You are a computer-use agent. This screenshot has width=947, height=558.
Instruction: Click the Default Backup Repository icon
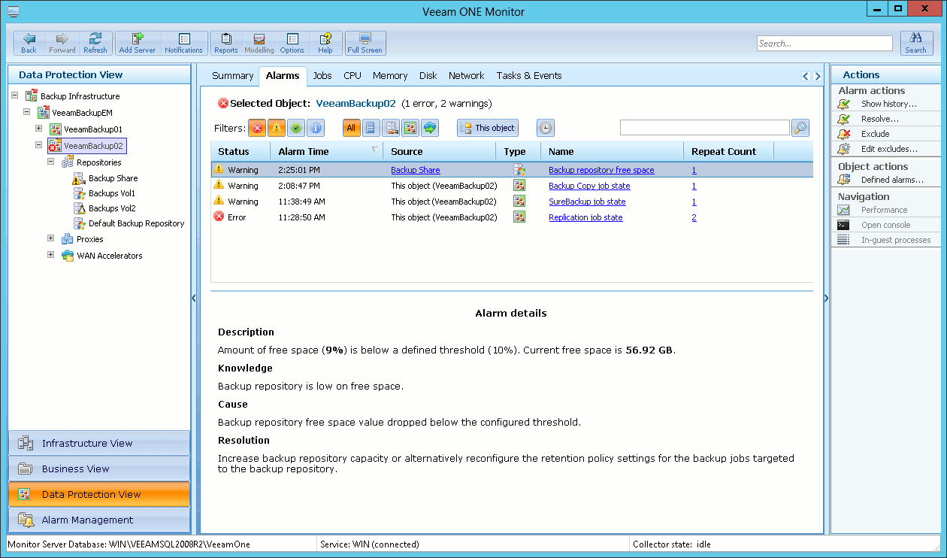click(79, 223)
